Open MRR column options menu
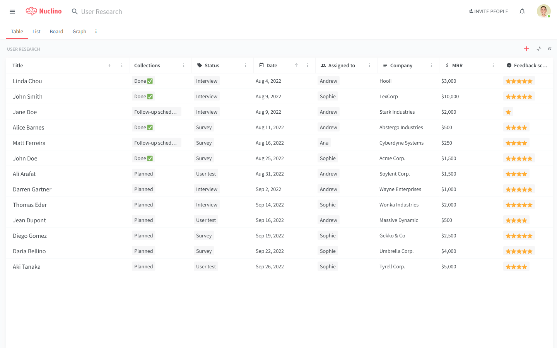Screen dimensions: 557x348 click(493, 65)
